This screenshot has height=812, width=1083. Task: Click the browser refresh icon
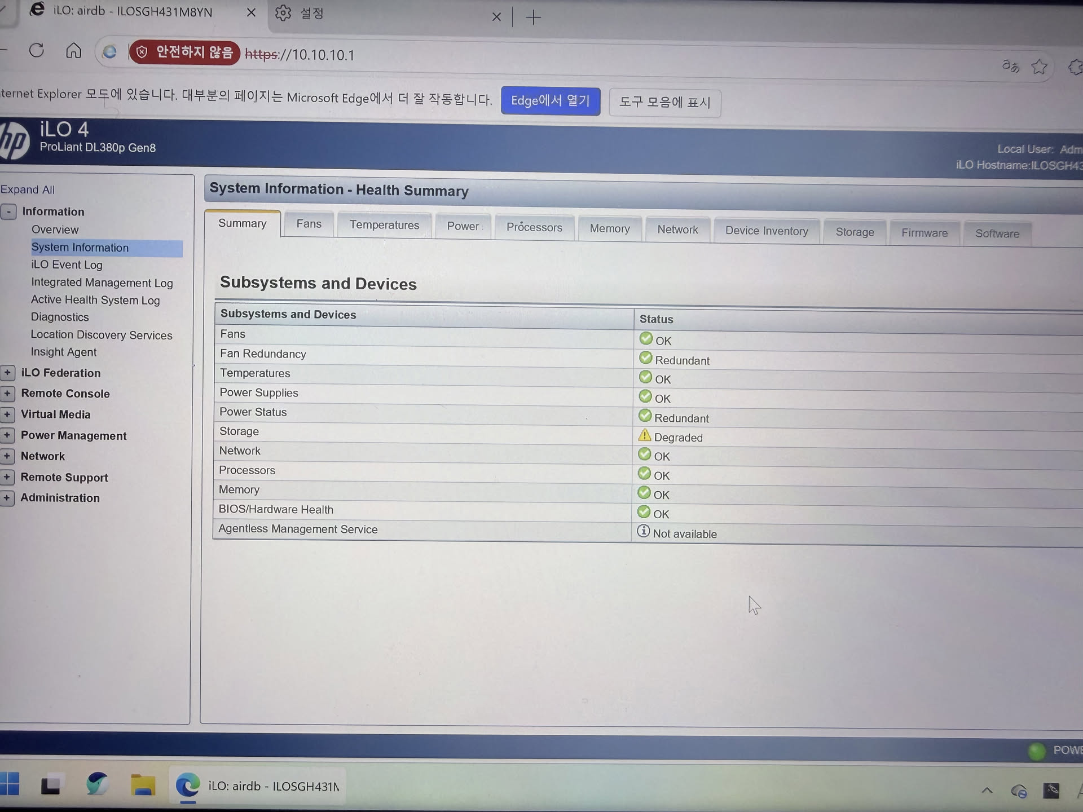coord(37,51)
